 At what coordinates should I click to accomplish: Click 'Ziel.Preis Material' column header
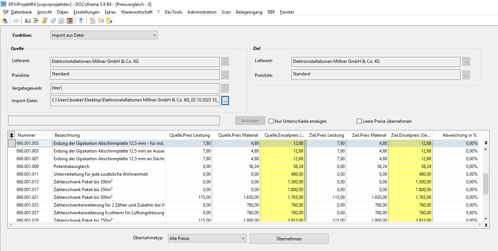click(367, 135)
